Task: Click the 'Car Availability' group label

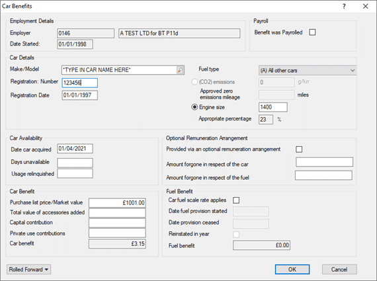Action: point(26,138)
